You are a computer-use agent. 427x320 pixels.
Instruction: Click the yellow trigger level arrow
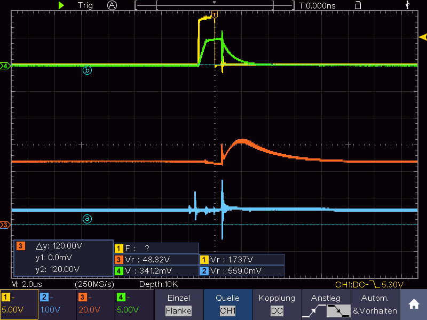click(423, 37)
